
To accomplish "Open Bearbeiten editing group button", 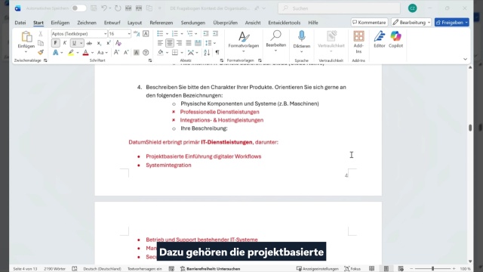I will click(275, 41).
